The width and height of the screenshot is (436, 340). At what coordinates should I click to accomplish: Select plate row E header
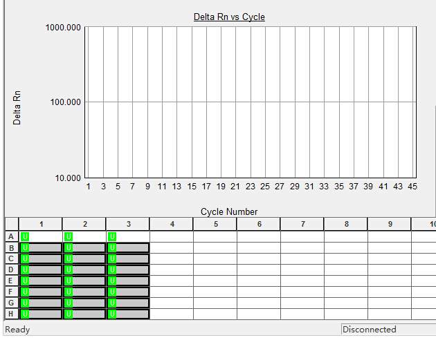pyautogui.click(x=12, y=281)
